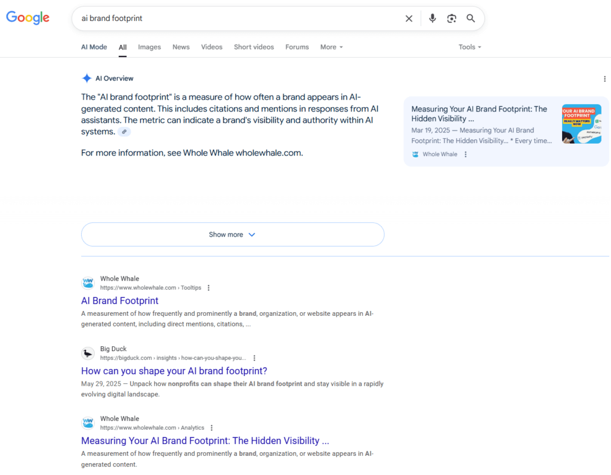Screen dimensions: 611x475
Task: Open three-dot menu on Whole Whale source card
Action: [x=466, y=154]
